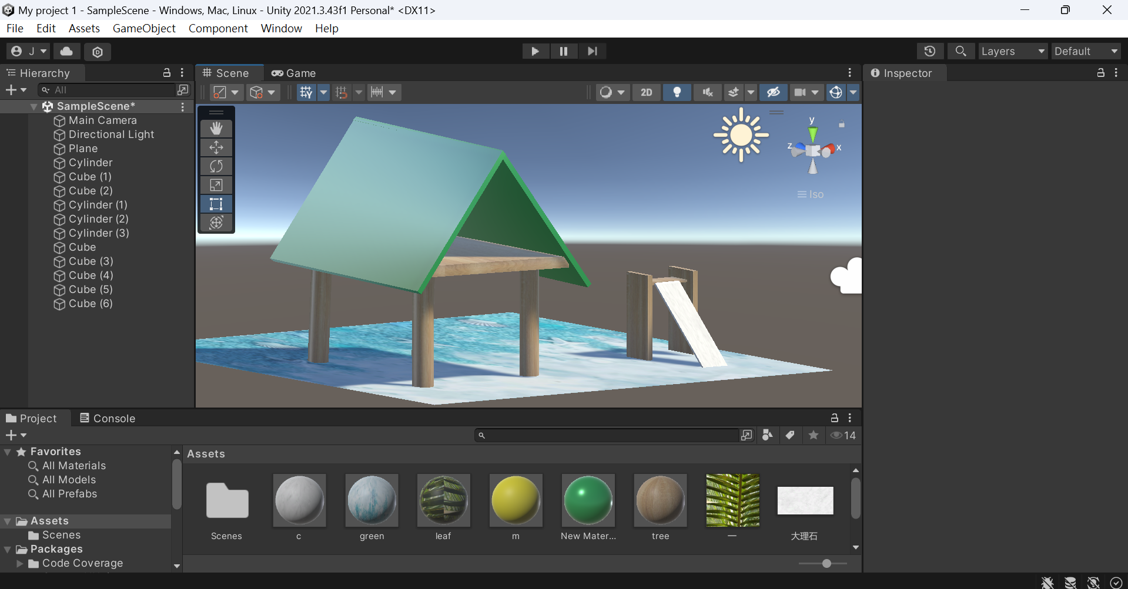
Task: Select the Hand tool in Scene view
Action: (x=216, y=129)
